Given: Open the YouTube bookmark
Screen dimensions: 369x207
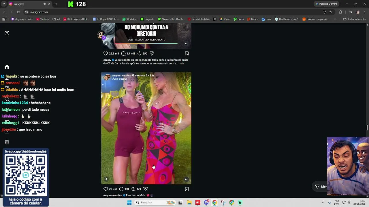Looking at the screenshot, I should [x=43, y=19].
